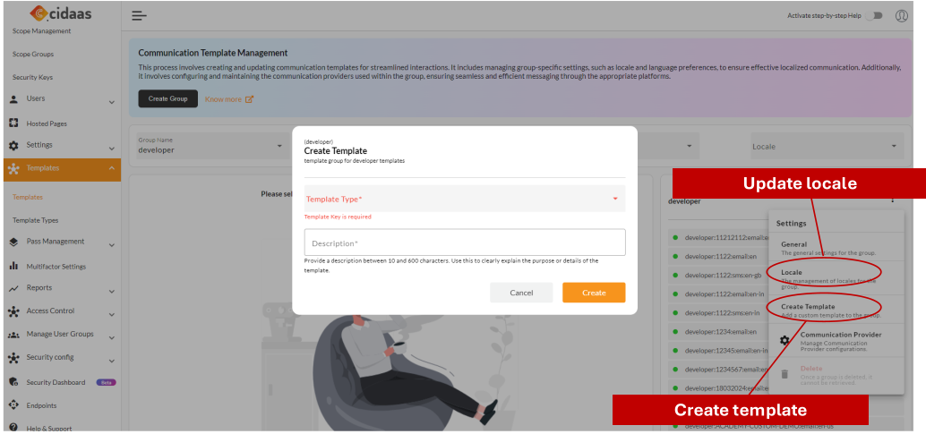
Task: Expand the Access Control chevron
Action: click(112, 315)
